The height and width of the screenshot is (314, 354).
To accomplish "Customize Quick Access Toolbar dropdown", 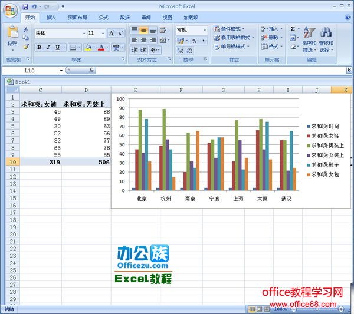I will (x=63, y=6).
